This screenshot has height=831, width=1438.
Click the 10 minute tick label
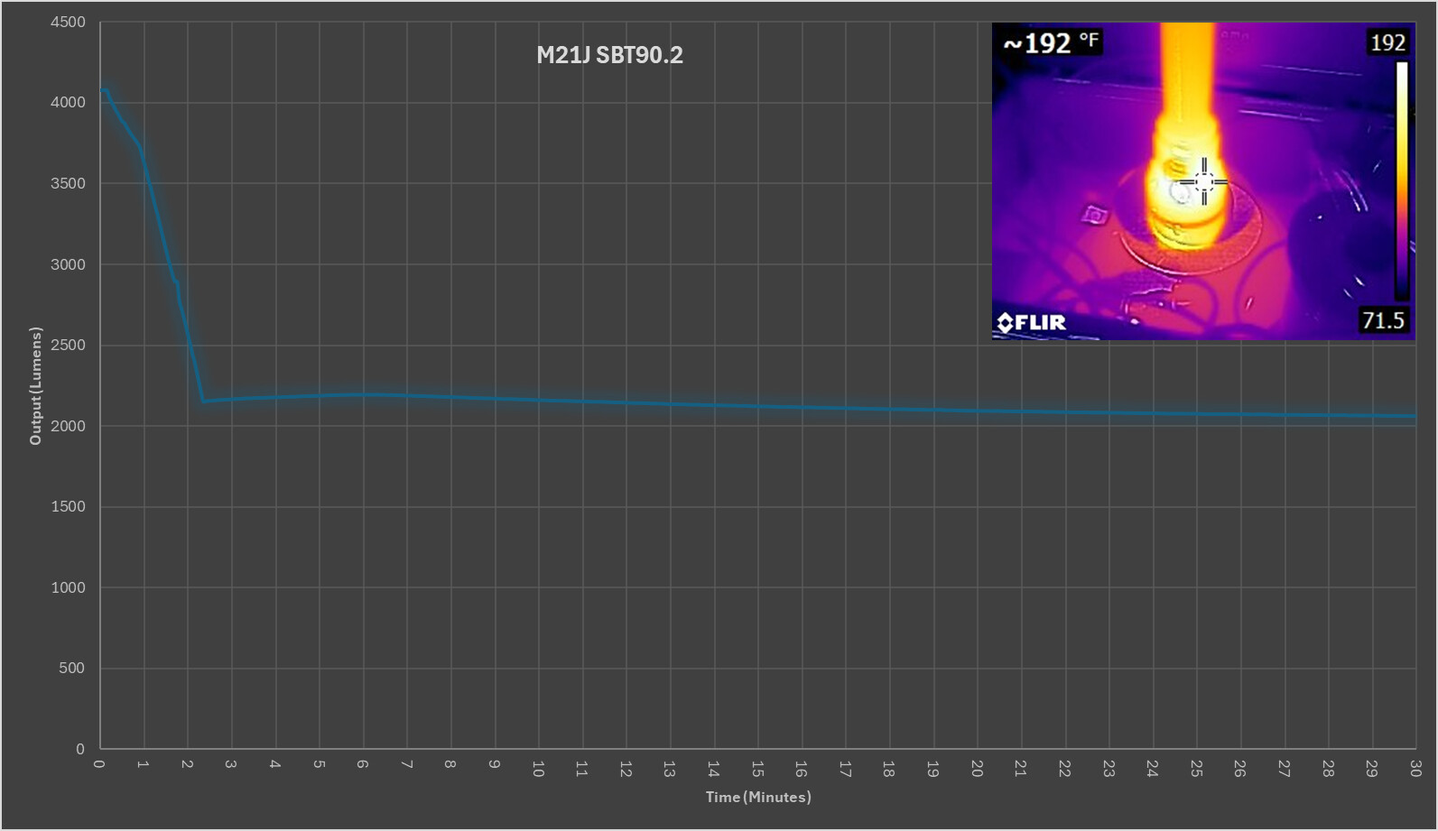point(538,768)
